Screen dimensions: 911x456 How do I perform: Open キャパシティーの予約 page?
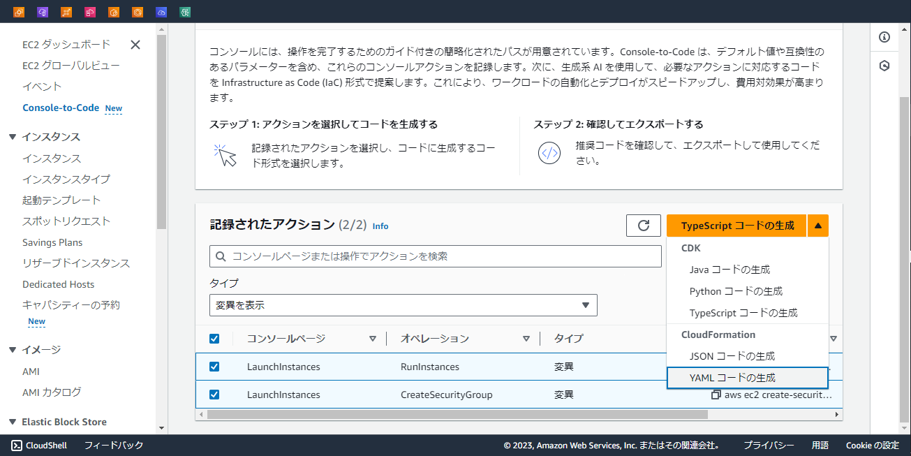click(71, 305)
